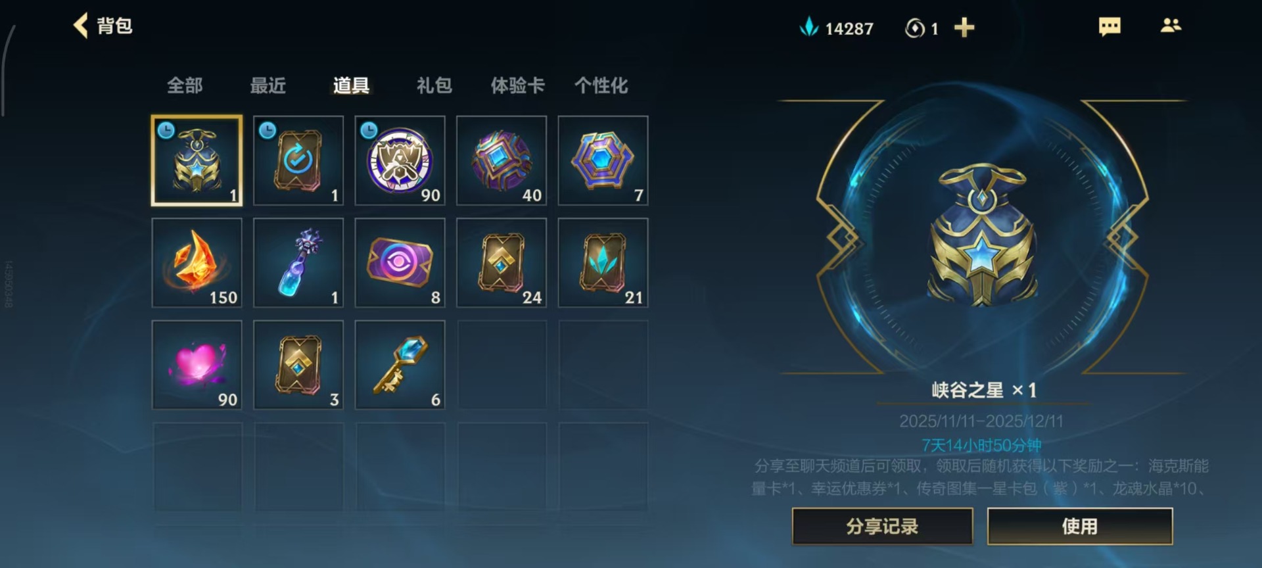The image size is (1262, 568).
Task: Select the purple eye ticket item with 8
Action: (x=400, y=263)
